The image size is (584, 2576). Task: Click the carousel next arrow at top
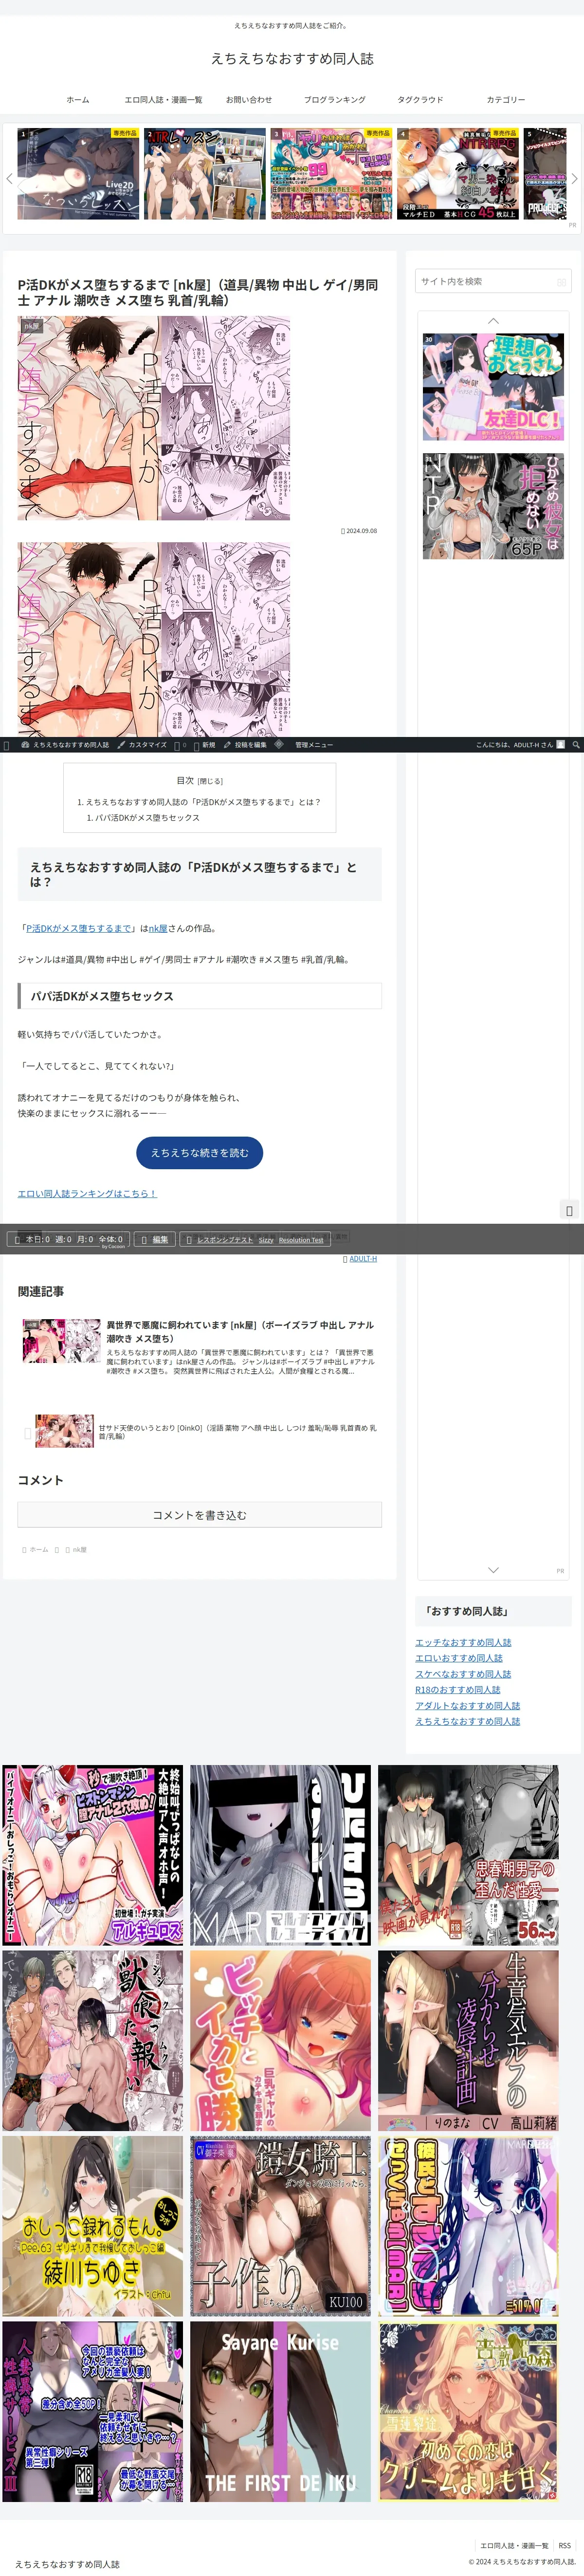pos(574,179)
